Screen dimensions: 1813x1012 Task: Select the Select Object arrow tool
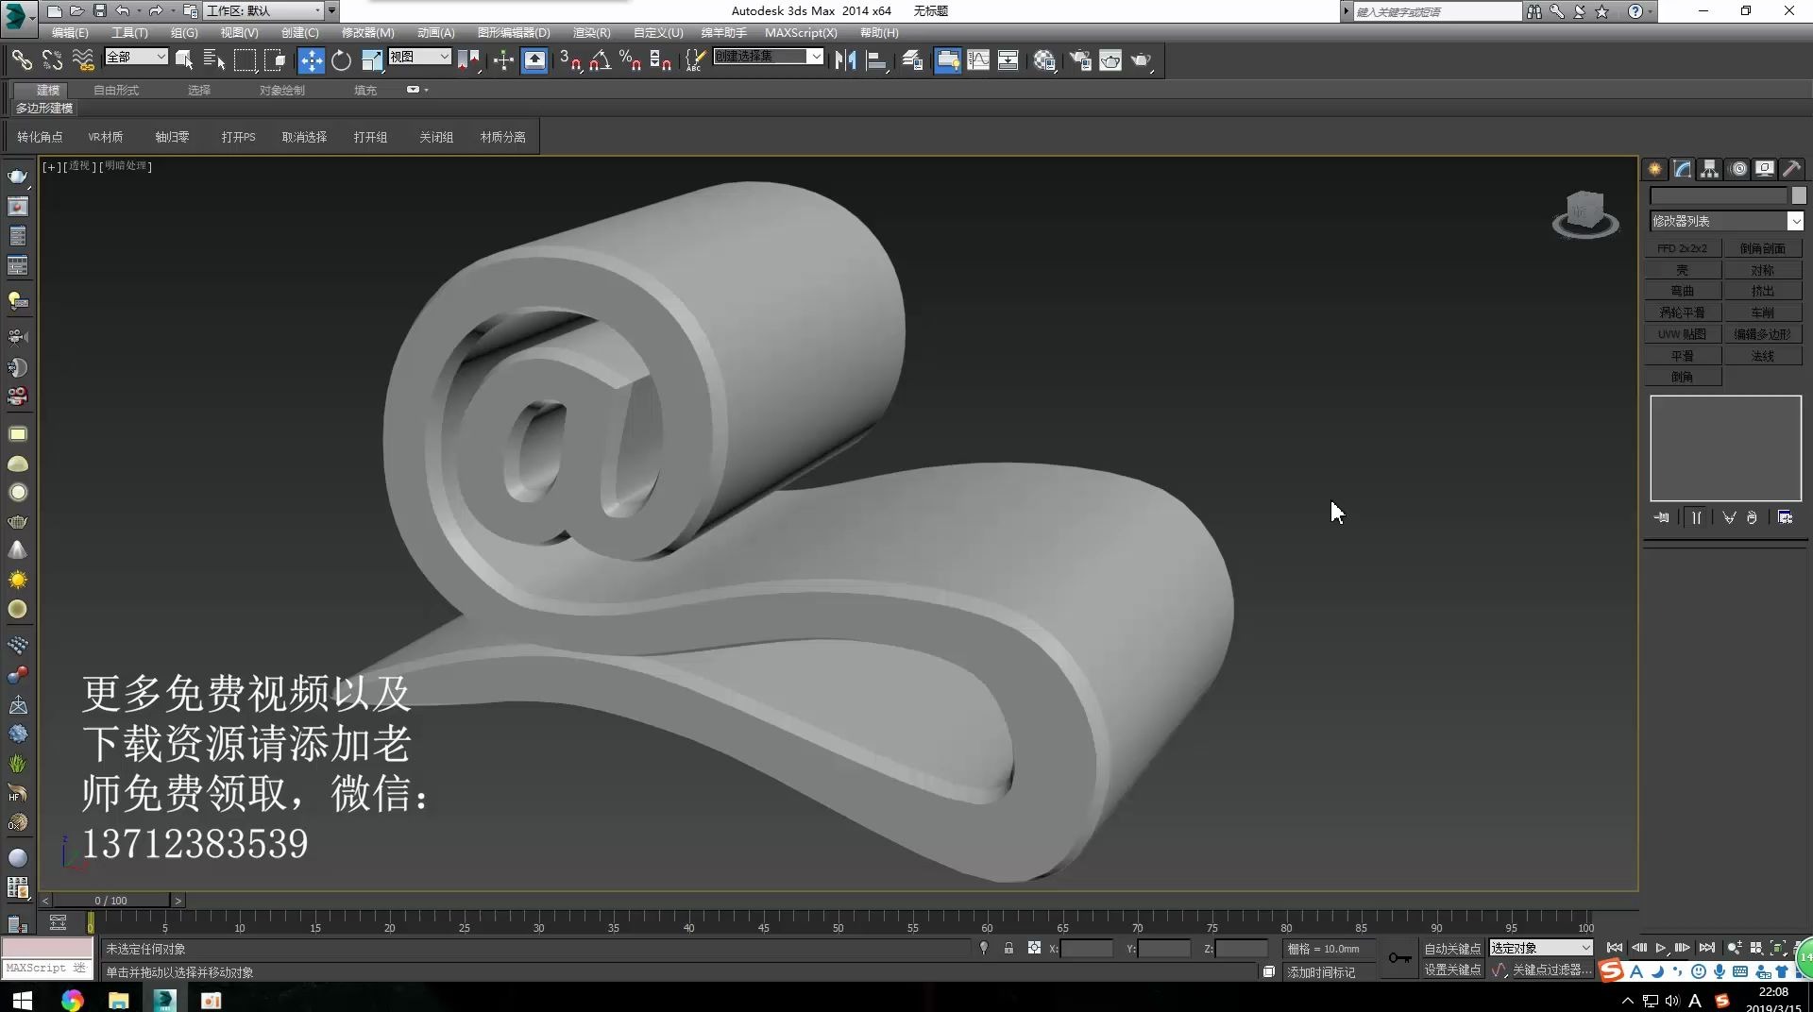(185, 59)
